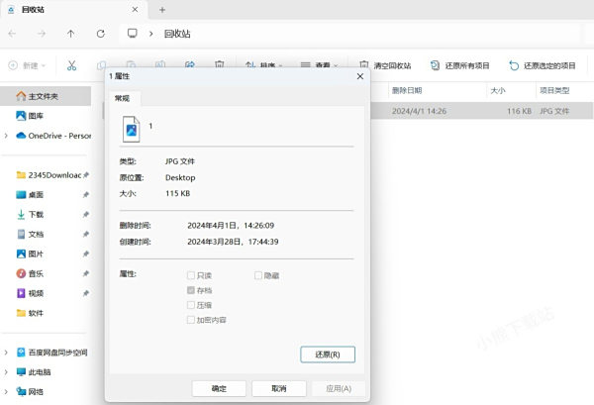Viewport: 594px width, 405px height.
Task: Go up one folder level
Action: click(x=71, y=34)
